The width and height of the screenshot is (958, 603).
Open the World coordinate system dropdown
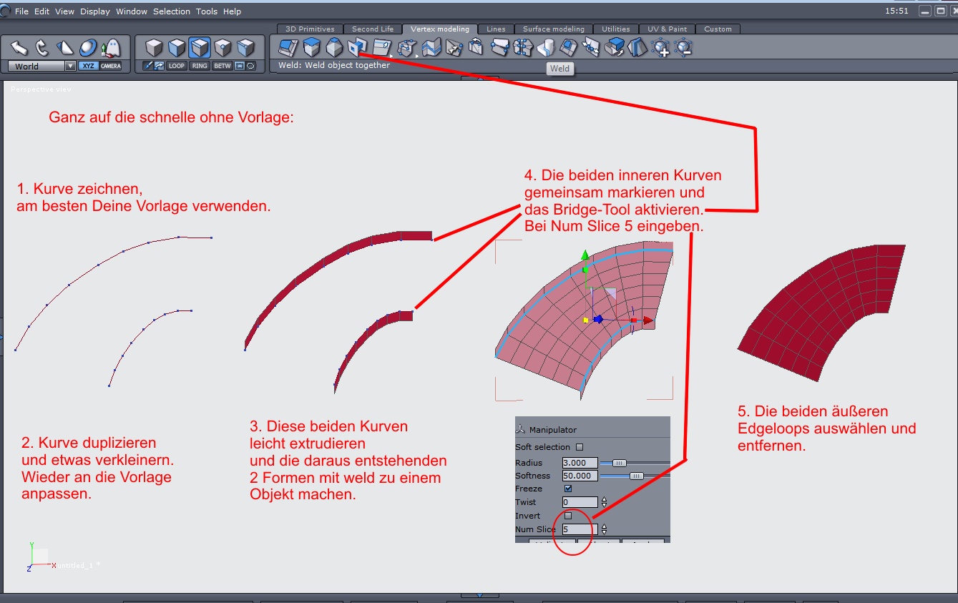pos(41,66)
